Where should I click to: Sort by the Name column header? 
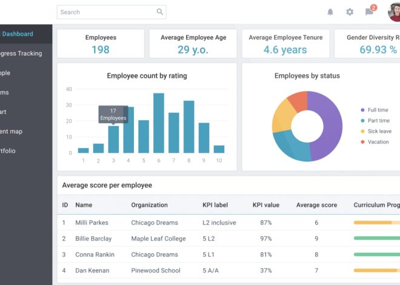point(84,205)
